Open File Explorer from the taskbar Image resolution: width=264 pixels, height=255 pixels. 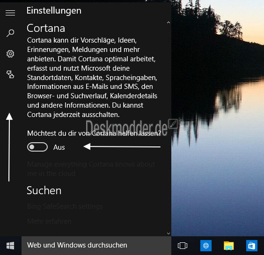[x=228, y=246]
